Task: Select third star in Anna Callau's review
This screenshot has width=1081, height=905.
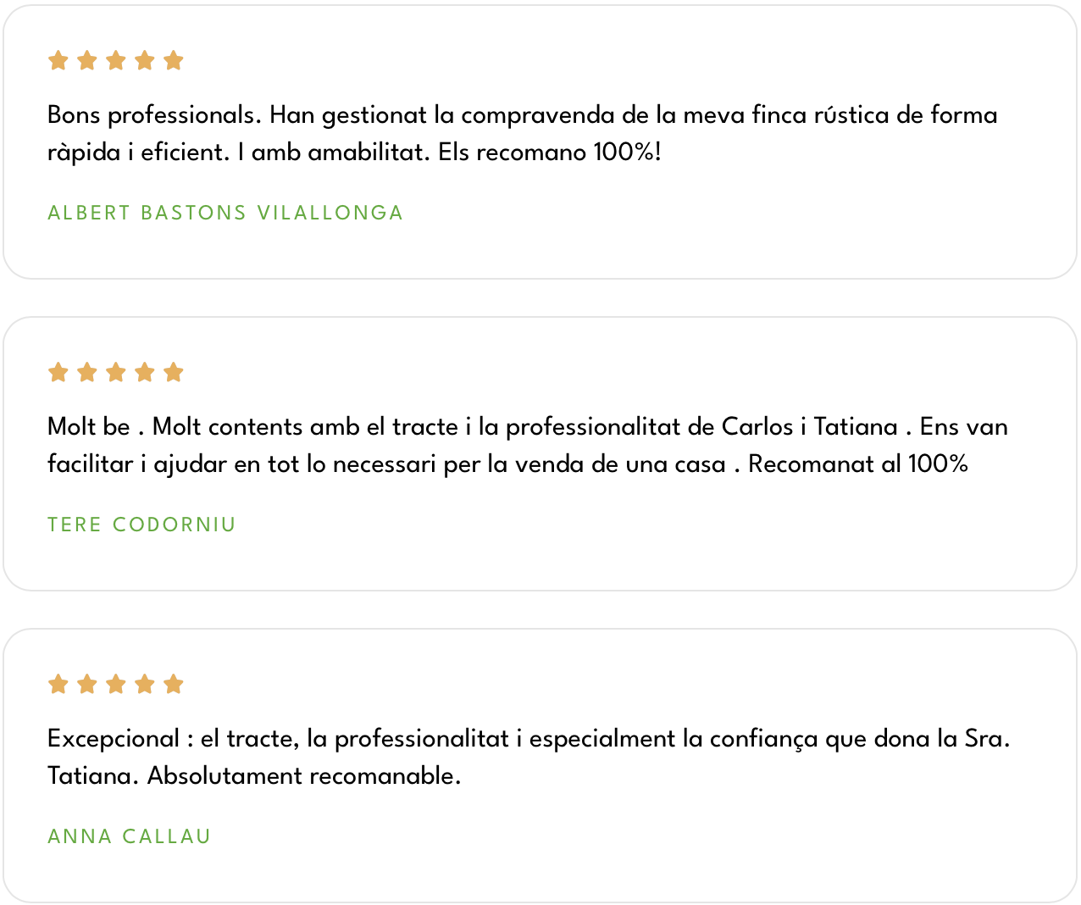Action: 116,685
